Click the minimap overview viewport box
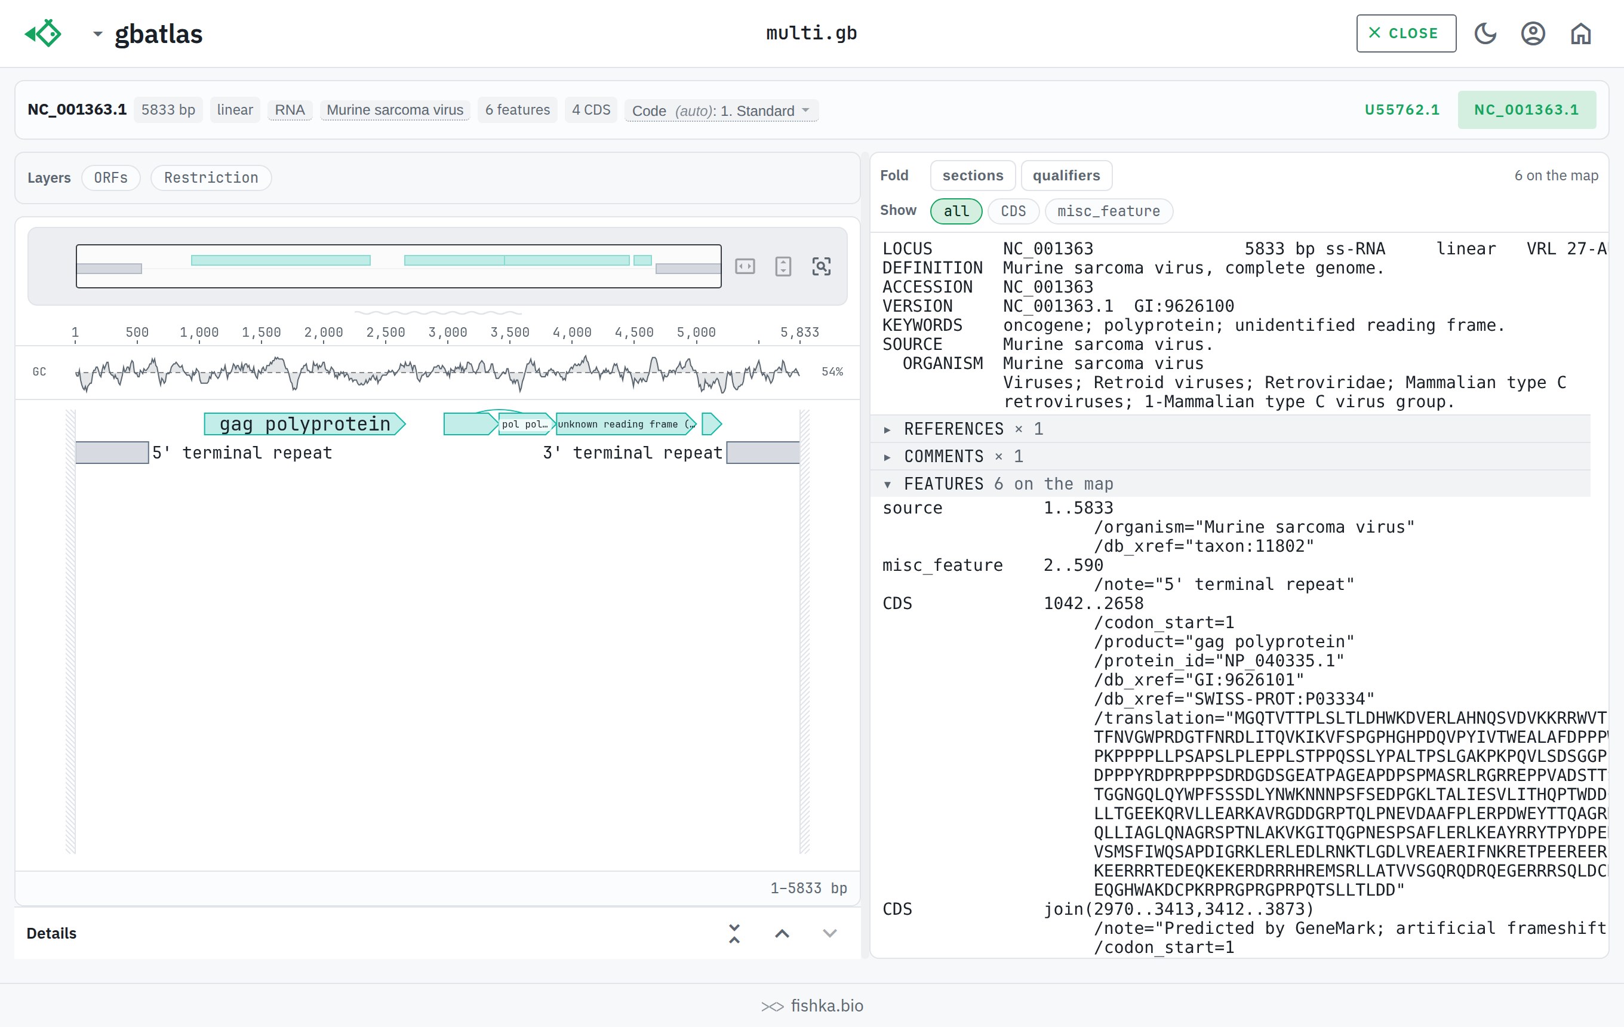 click(x=399, y=266)
